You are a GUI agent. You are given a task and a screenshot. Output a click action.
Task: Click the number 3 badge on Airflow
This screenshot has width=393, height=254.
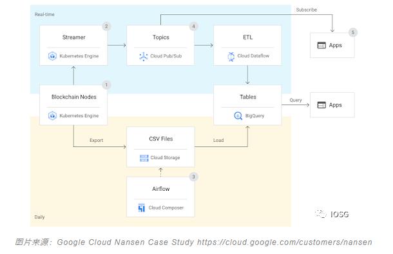pyautogui.click(x=193, y=177)
